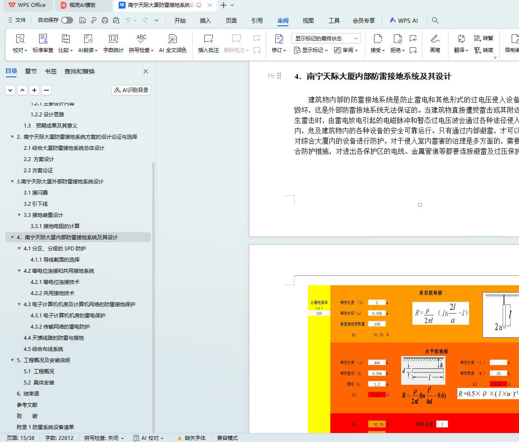Image resolution: width=519 pixels, height=442 pixels.
Task: Expand the 显示标记 dropdown menu
Action: (311, 50)
